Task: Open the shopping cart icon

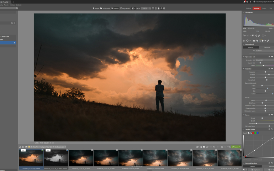Action: point(247,1)
